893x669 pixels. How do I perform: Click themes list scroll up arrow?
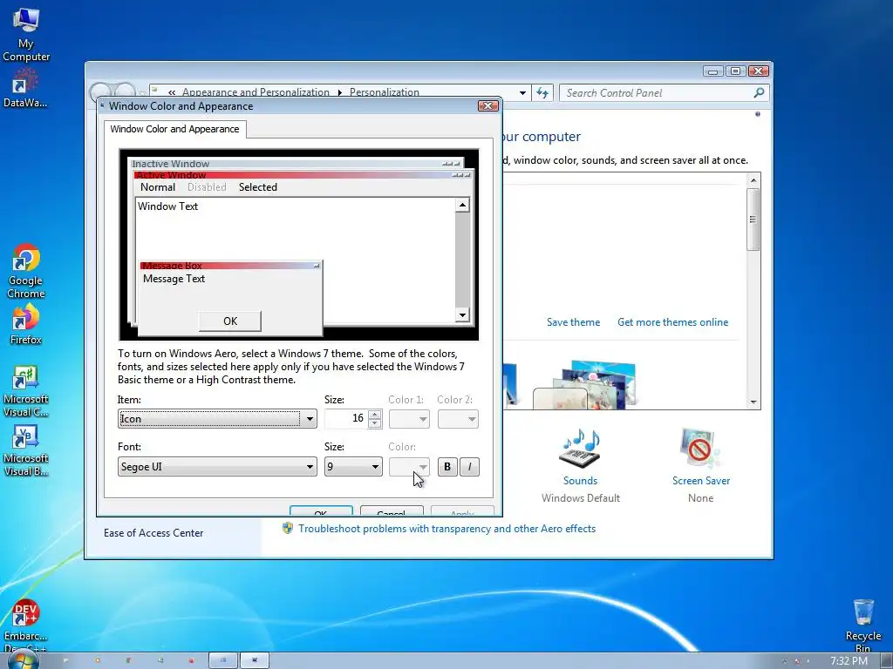[x=753, y=180]
